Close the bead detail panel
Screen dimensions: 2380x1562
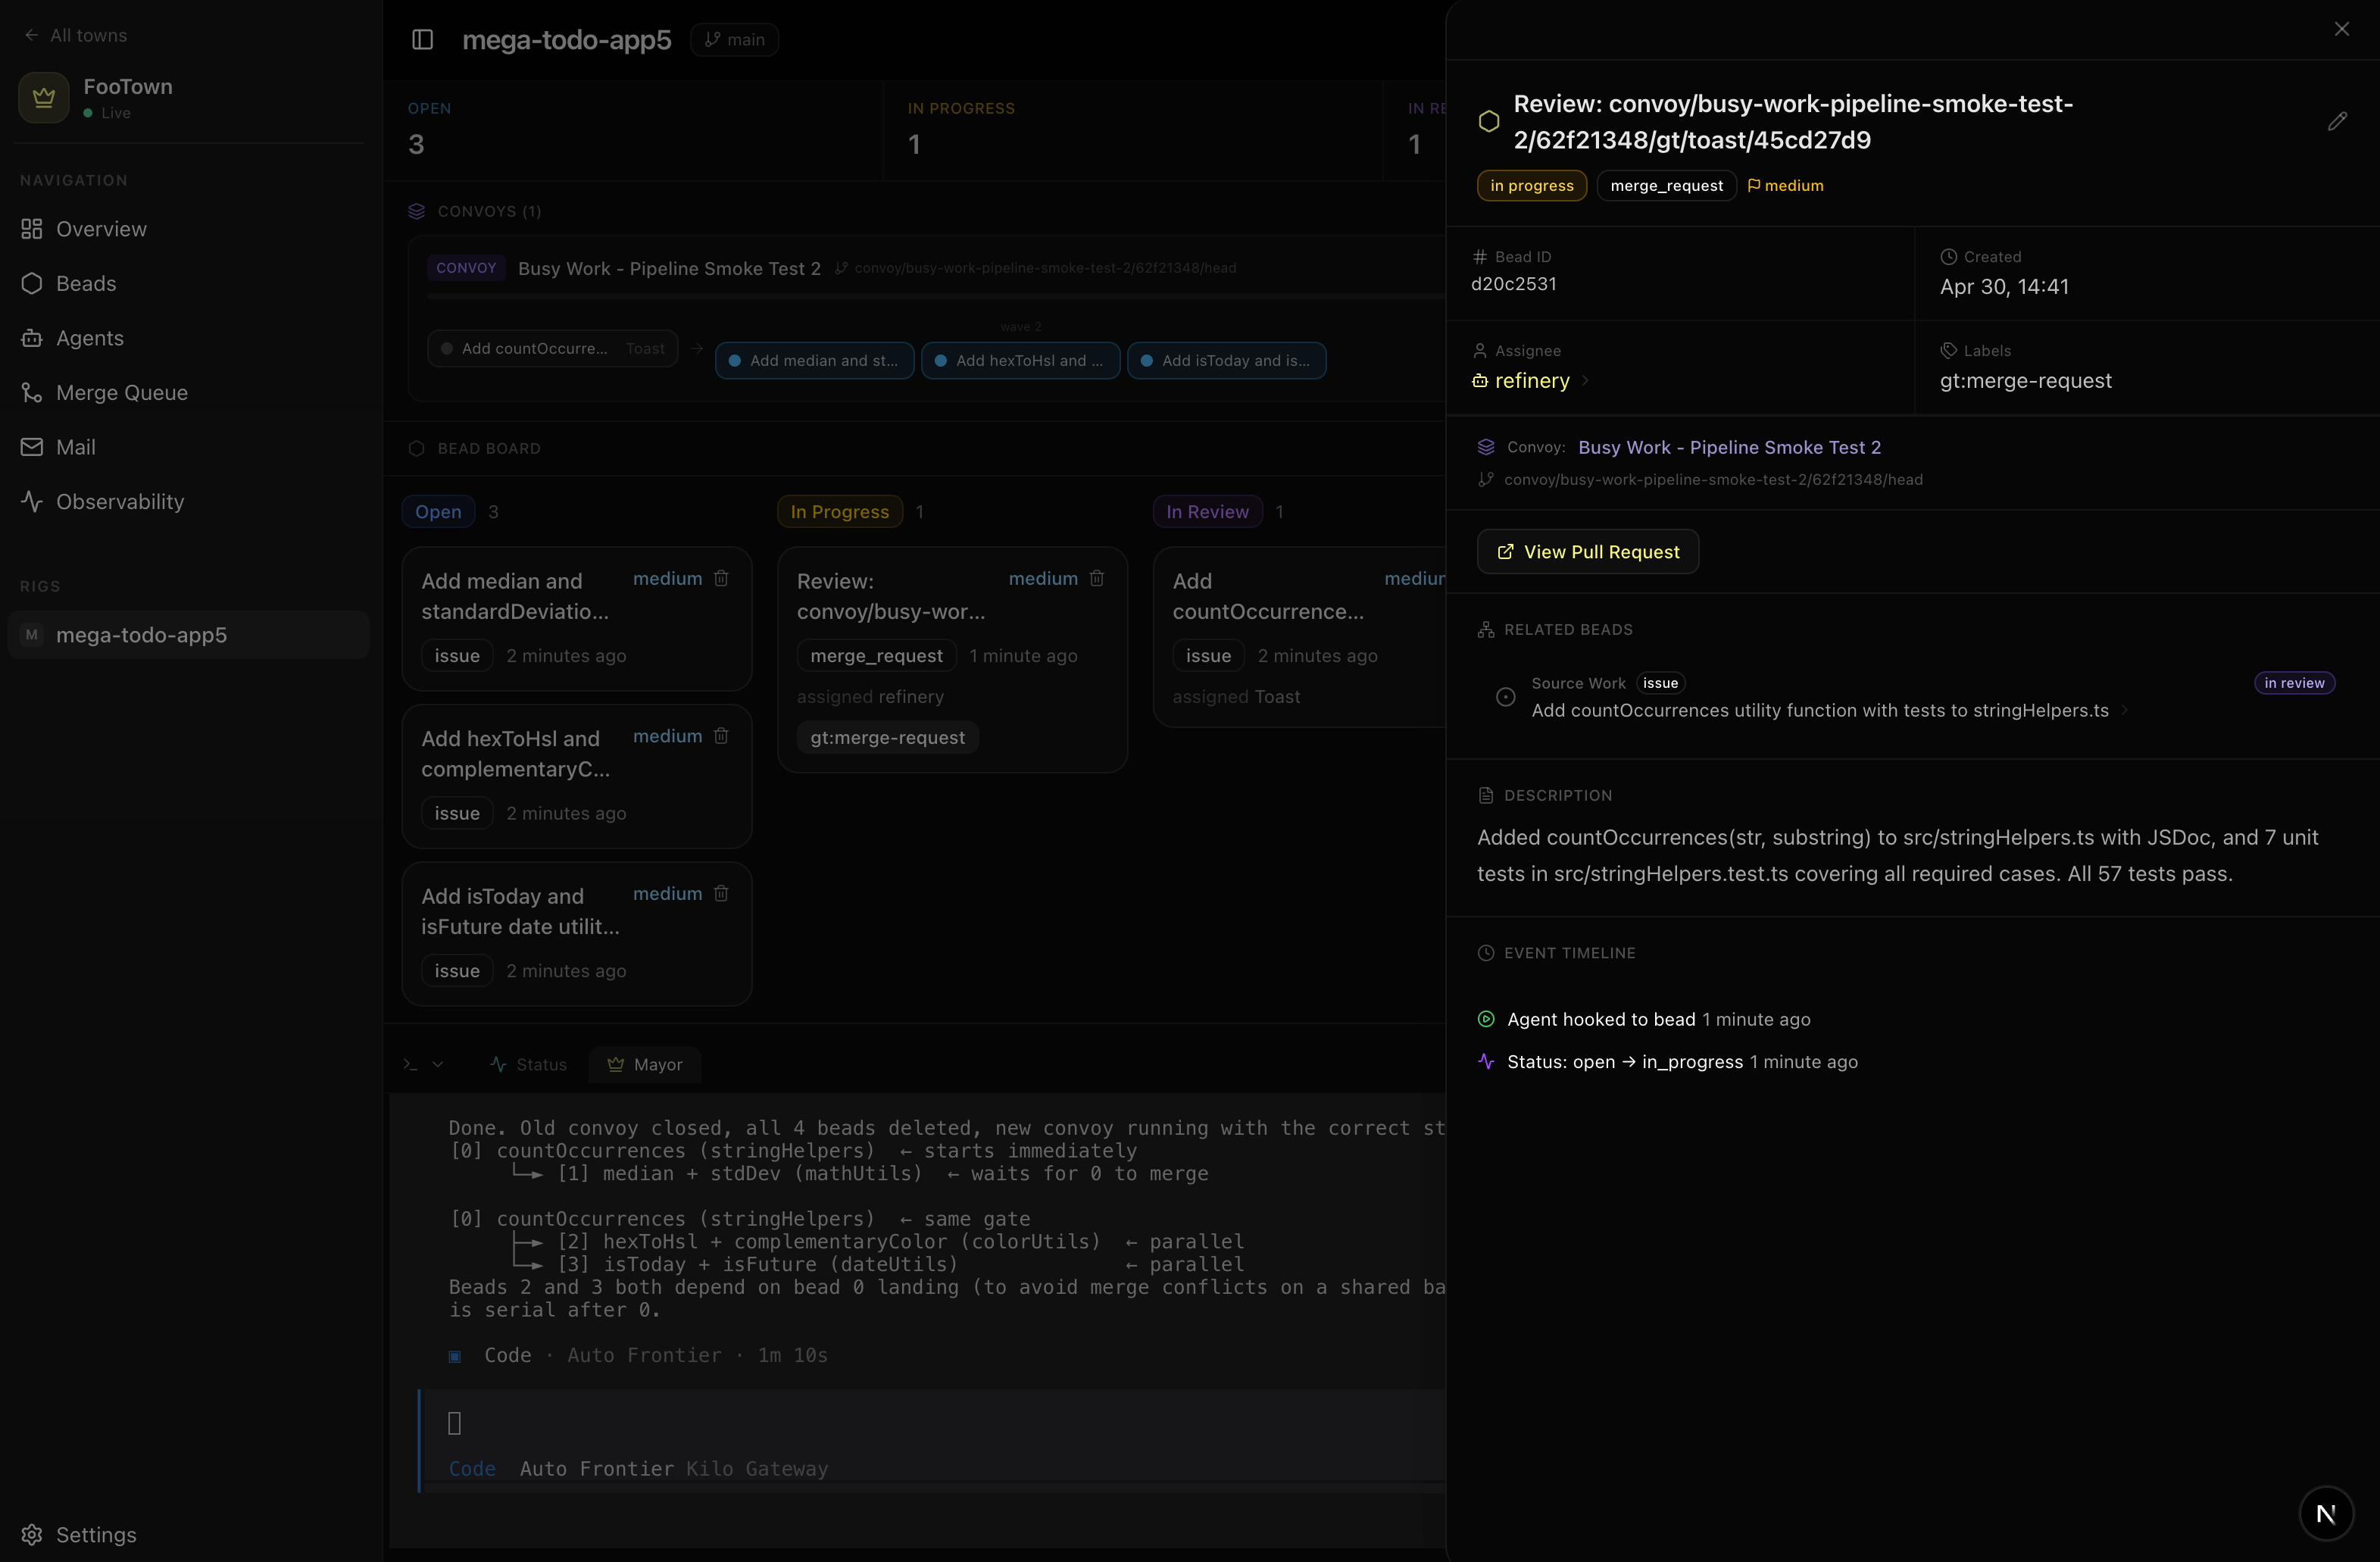click(x=2341, y=29)
